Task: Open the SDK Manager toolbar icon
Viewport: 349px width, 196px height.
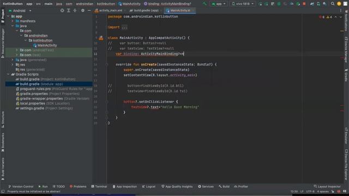Action: click(324, 4)
